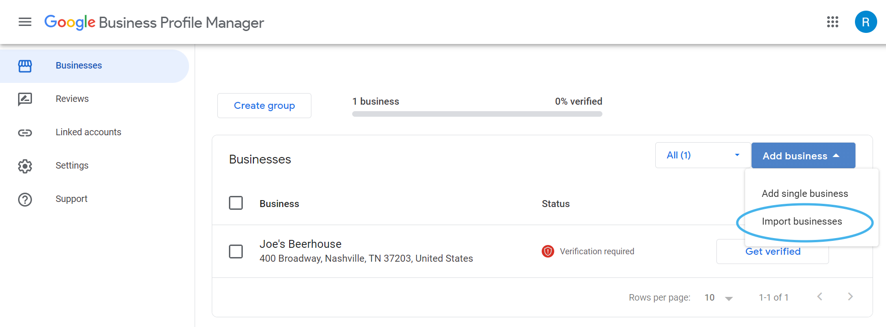This screenshot has width=886, height=327.
Task: Click the Settings gear icon
Action: point(25,166)
